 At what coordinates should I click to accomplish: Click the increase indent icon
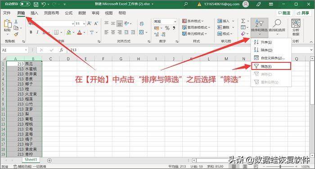133,32
